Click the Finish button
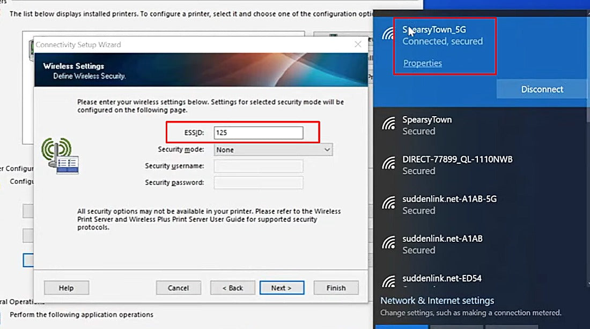This screenshot has height=329, width=590. [336, 288]
